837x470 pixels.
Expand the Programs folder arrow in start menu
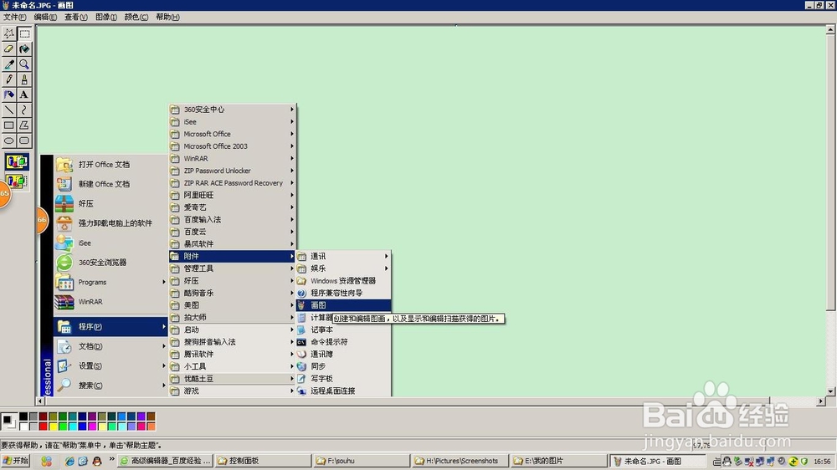(x=164, y=282)
